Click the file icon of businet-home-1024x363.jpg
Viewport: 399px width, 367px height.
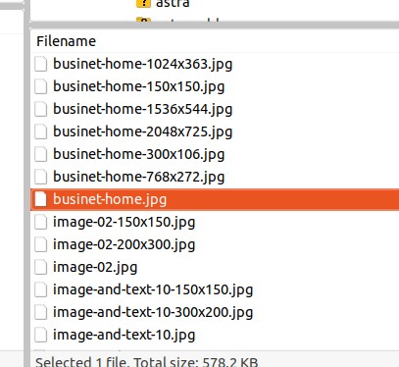point(40,64)
